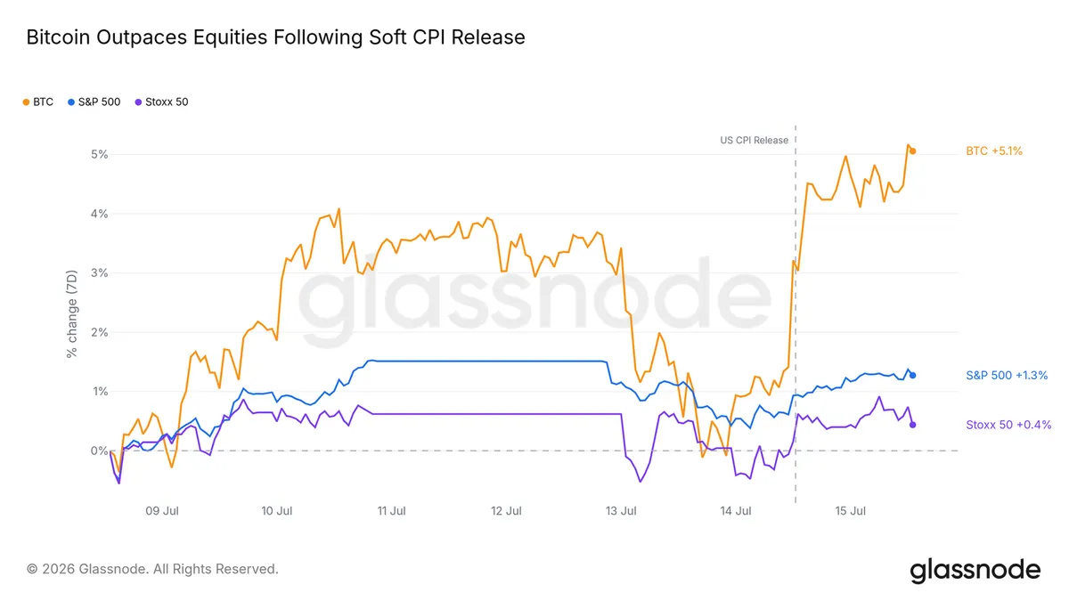Viewport: 1069px width, 601px height.
Task: Select the Stoxx 50 +0.4% label
Action: point(1008,425)
